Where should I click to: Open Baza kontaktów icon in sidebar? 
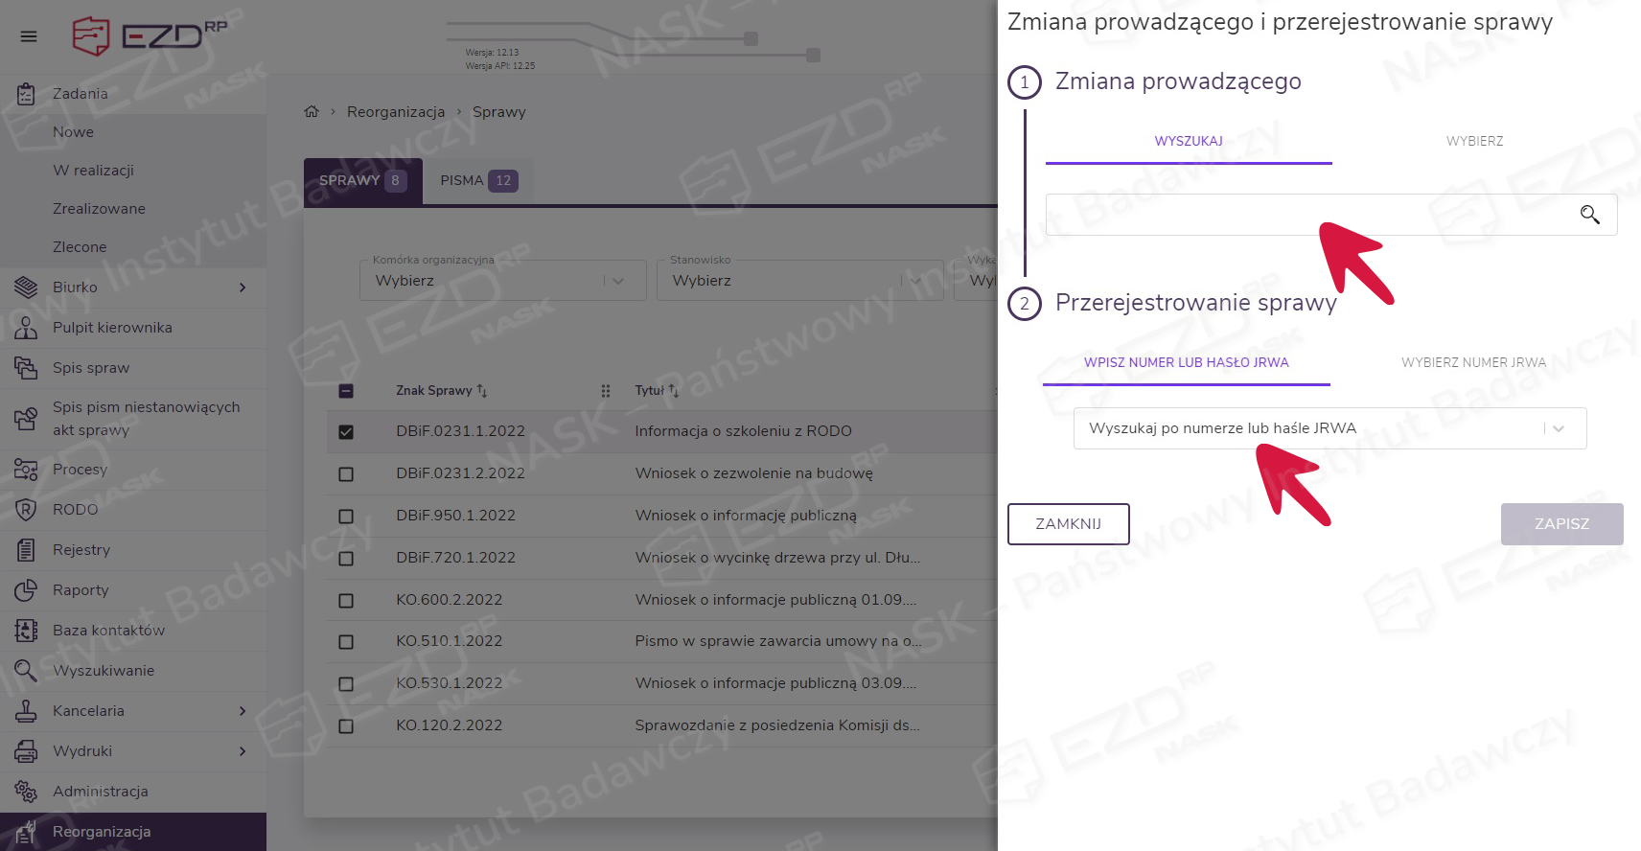26,631
